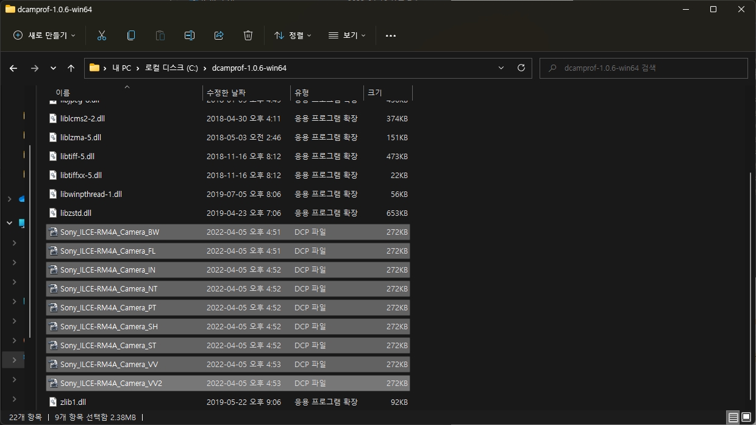Click 로컬 디스크 (C:) in address path
The width and height of the screenshot is (756, 425).
click(x=171, y=68)
